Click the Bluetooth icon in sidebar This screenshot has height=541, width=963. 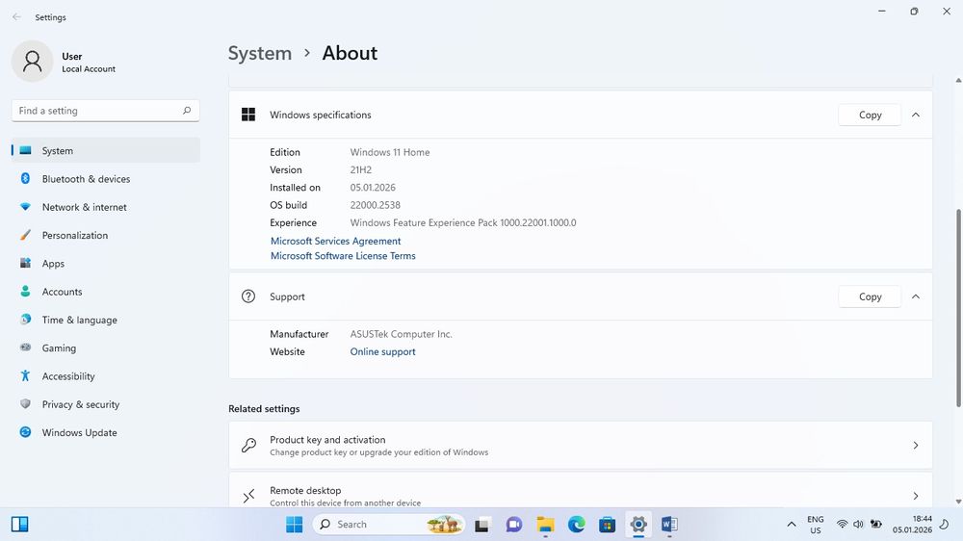pyautogui.click(x=25, y=178)
